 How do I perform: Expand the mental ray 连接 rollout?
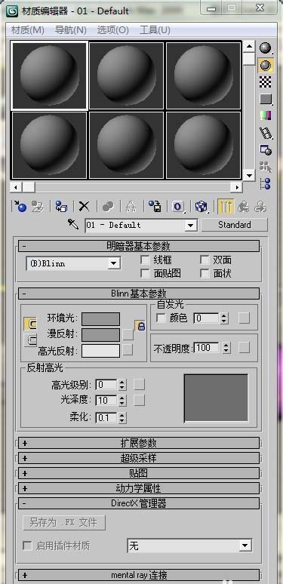pyautogui.click(x=139, y=575)
